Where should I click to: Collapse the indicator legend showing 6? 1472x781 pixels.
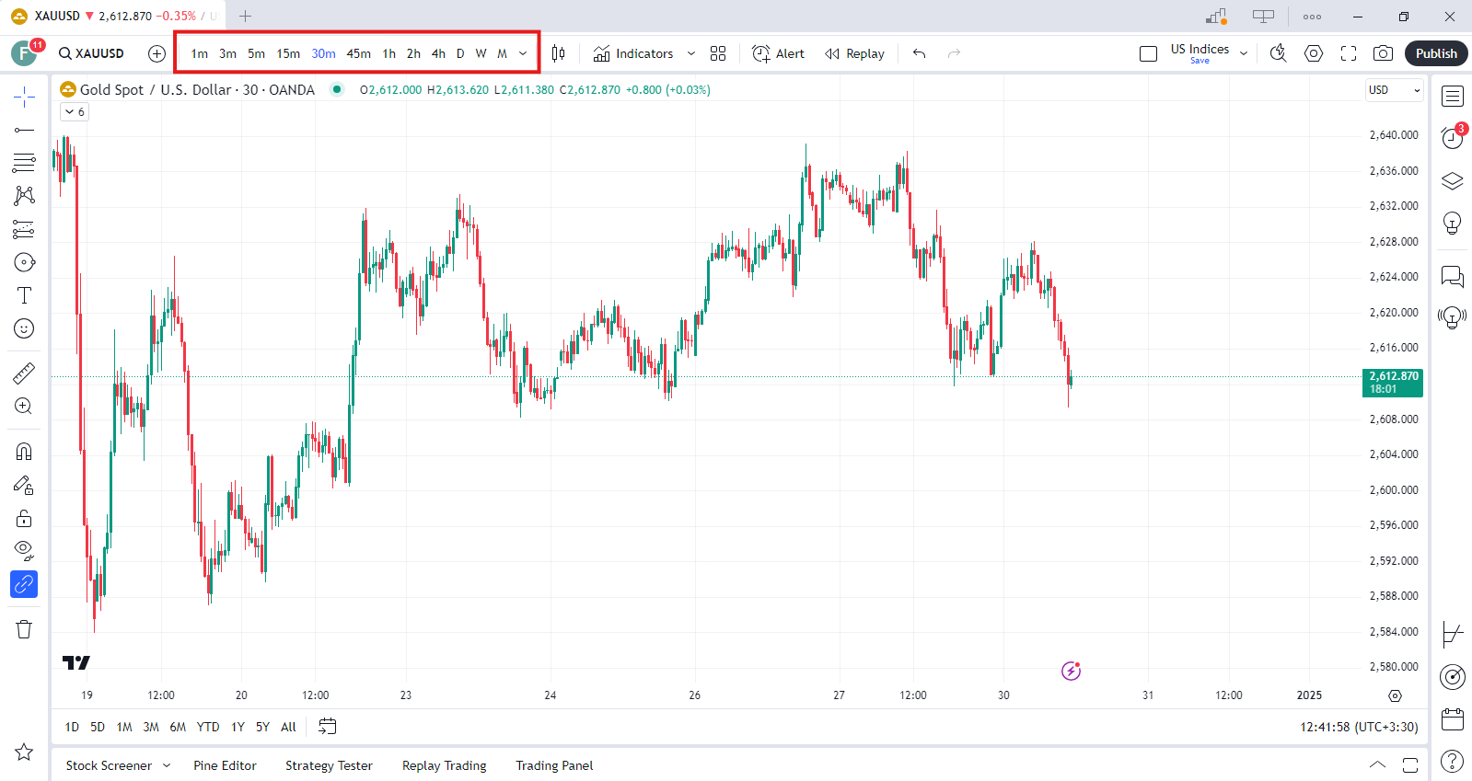click(x=75, y=111)
